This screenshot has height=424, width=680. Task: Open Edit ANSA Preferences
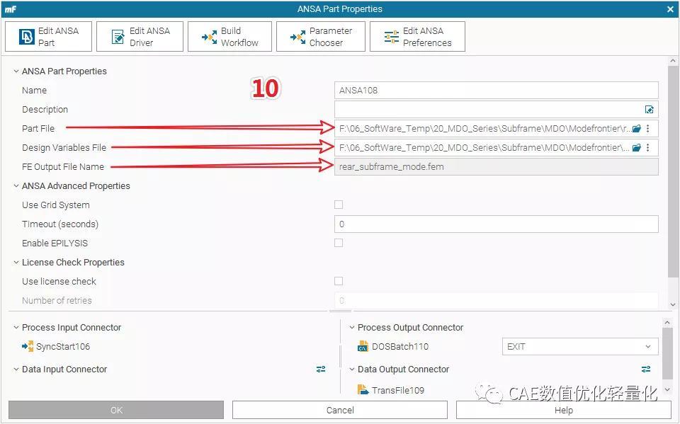(x=418, y=37)
